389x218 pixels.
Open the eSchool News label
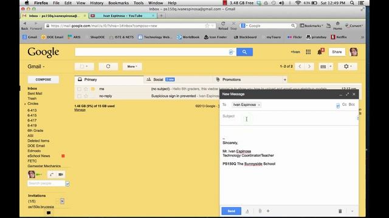[x=39, y=156]
